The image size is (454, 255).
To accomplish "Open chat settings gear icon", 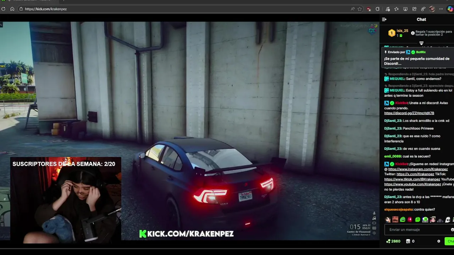I will pos(439,241).
